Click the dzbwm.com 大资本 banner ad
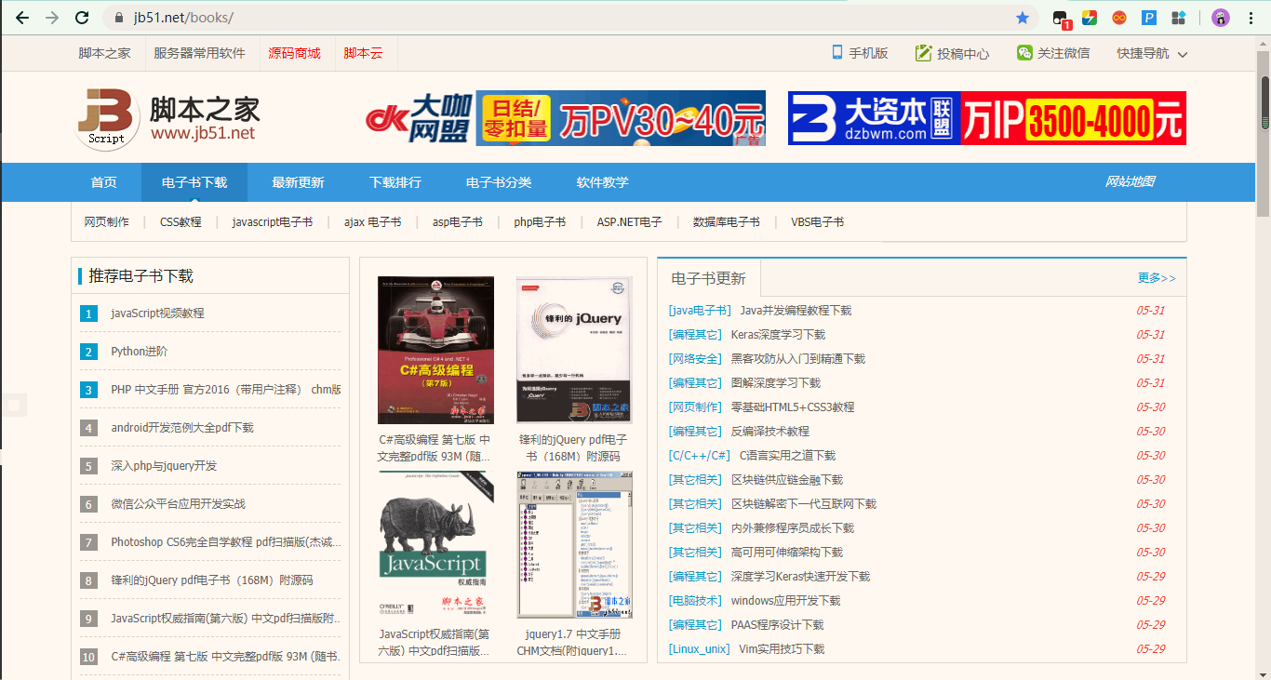The image size is (1271, 680). (987, 118)
